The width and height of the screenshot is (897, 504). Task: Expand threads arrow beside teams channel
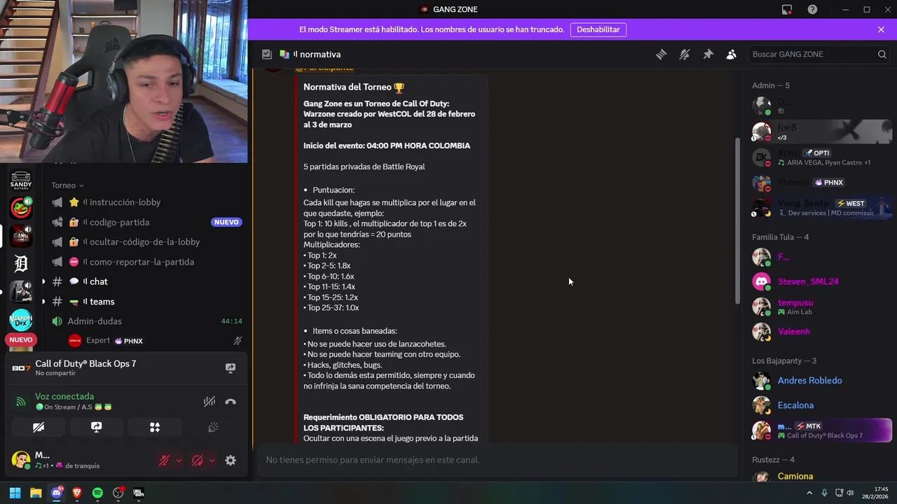(43, 302)
